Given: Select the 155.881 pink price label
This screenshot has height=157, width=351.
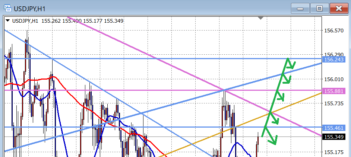Looking at the screenshot, I should [334, 91].
